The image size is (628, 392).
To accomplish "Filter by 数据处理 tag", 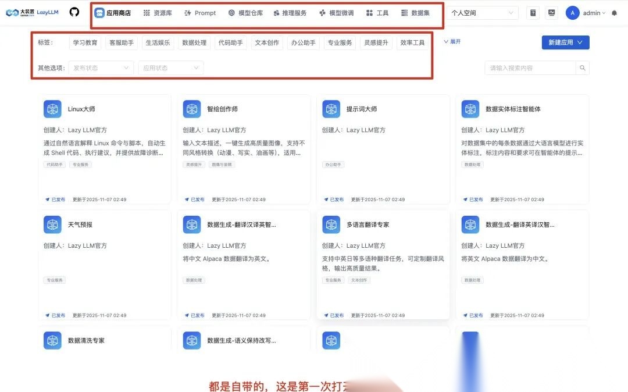I will pyautogui.click(x=194, y=42).
